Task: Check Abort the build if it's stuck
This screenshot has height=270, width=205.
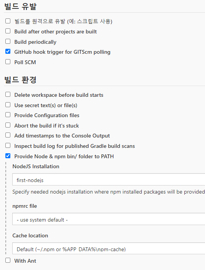Action: tap(8, 125)
